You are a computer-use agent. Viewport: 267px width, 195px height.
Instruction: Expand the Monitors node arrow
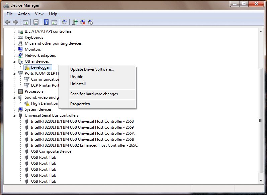[14, 50]
